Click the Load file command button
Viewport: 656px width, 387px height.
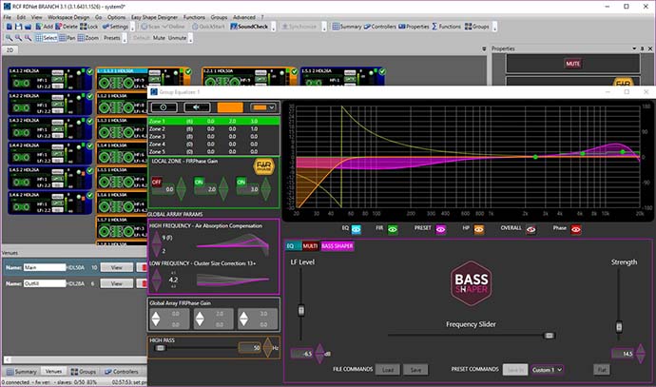[387, 370]
